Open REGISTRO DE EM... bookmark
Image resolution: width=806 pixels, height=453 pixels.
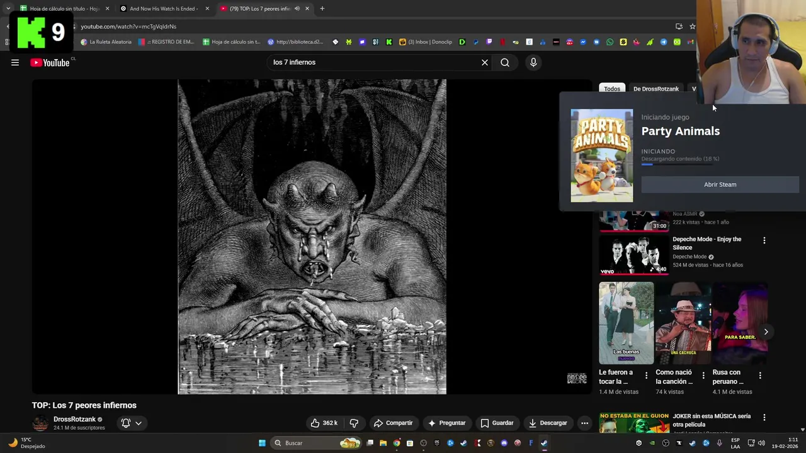coord(166,42)
